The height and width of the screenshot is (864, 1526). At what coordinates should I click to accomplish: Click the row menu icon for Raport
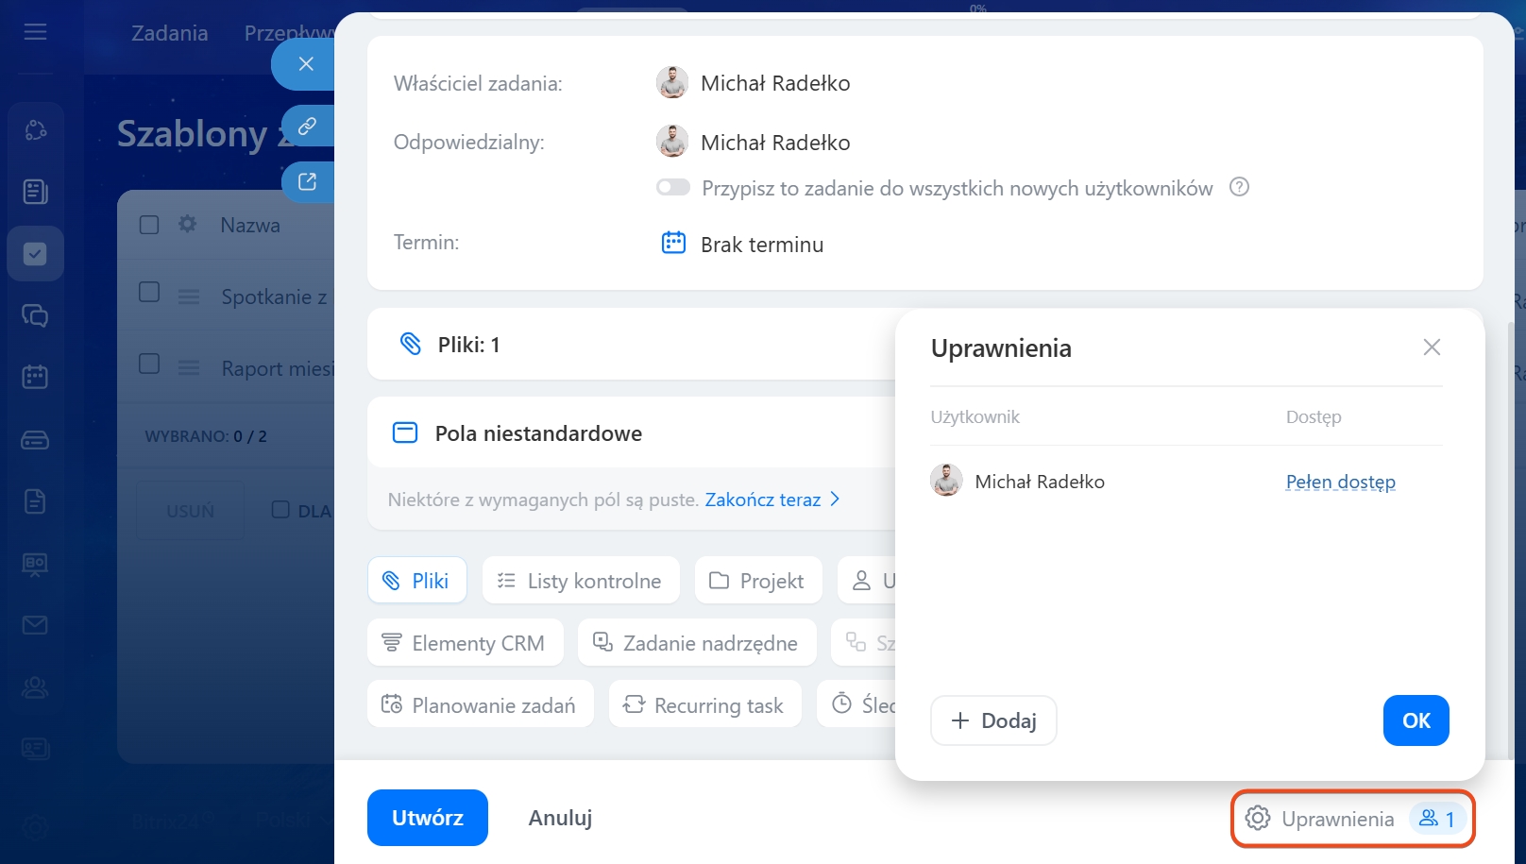[x=189, y=368]
